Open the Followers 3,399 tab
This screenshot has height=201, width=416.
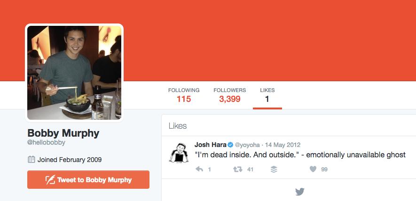coord(230,95)
